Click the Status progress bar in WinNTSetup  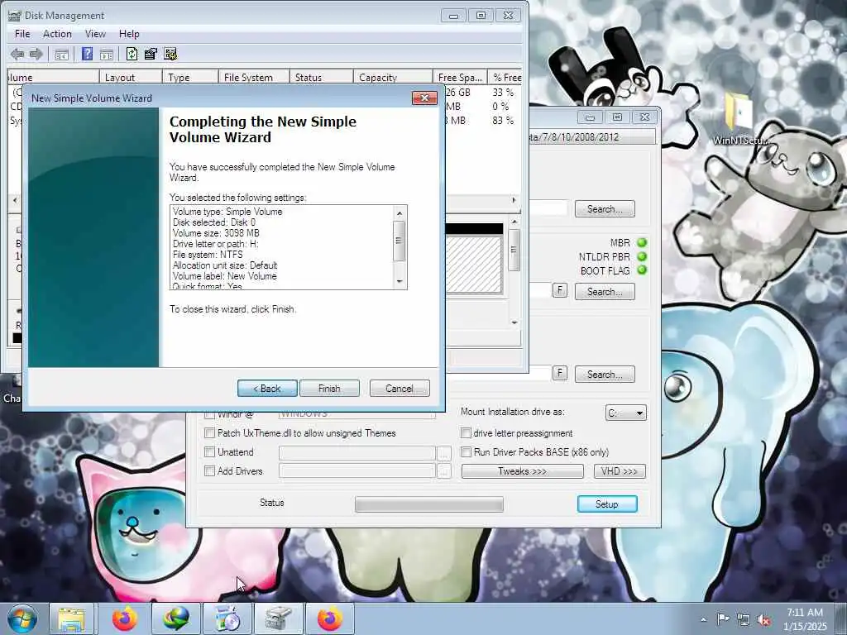pos(429,504)
